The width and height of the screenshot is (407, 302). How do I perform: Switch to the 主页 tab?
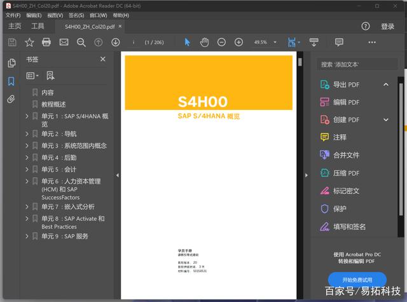pos(15,26)
